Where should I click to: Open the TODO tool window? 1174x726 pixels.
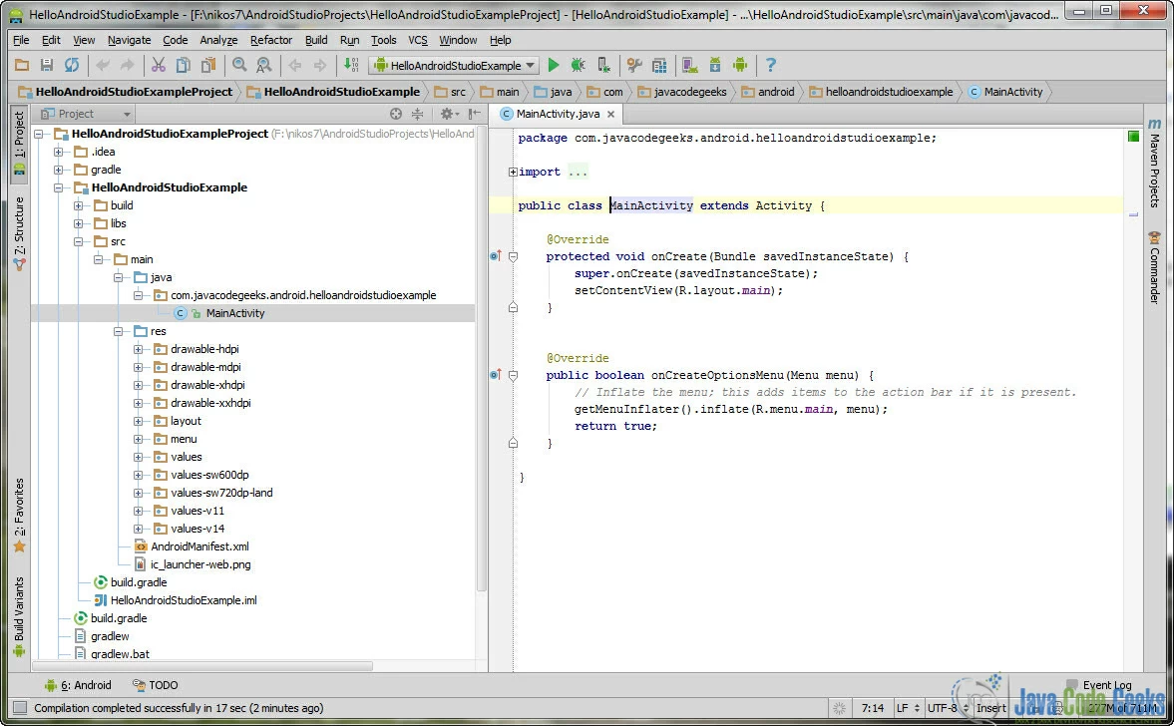coord(155,685)
